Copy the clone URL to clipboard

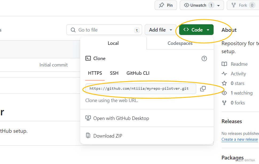pyautogui.click(x=203, y=89)
